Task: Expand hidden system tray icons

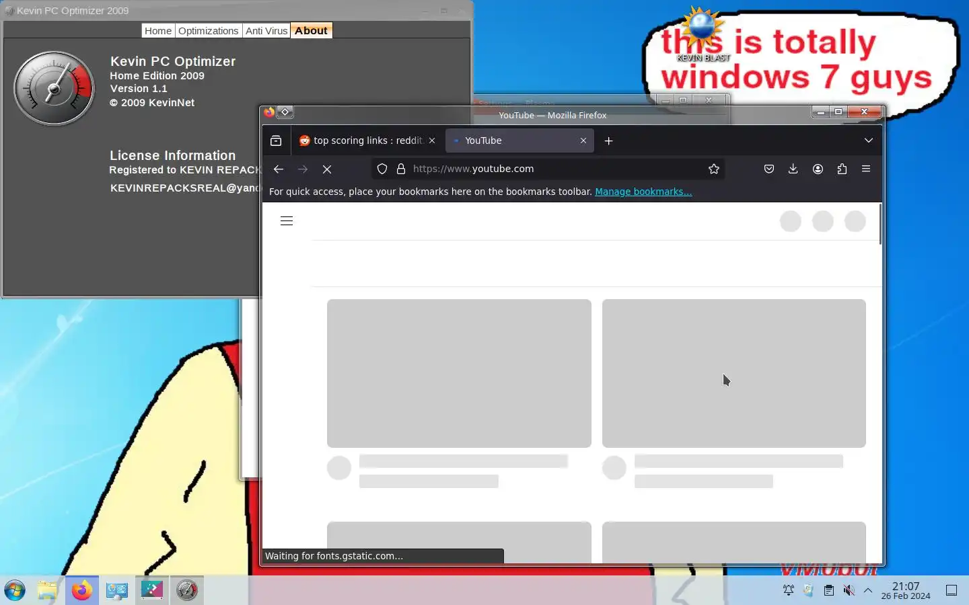Action: [x=868, y=590]
